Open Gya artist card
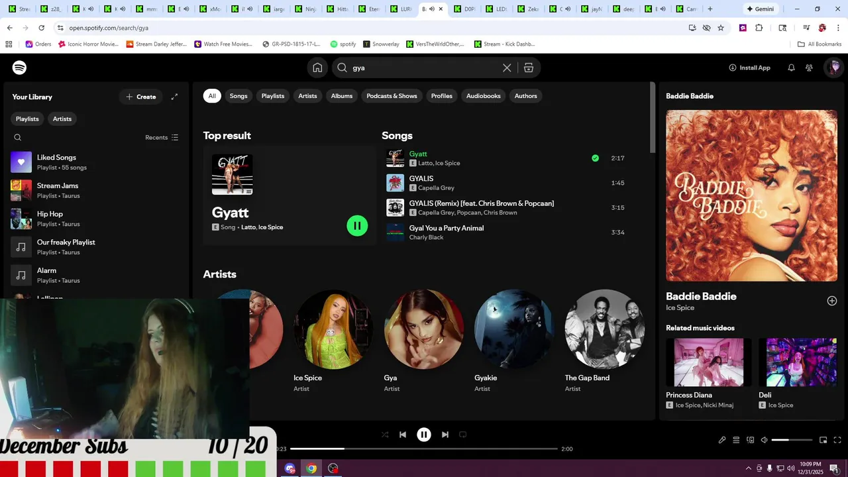 [424, 341]
